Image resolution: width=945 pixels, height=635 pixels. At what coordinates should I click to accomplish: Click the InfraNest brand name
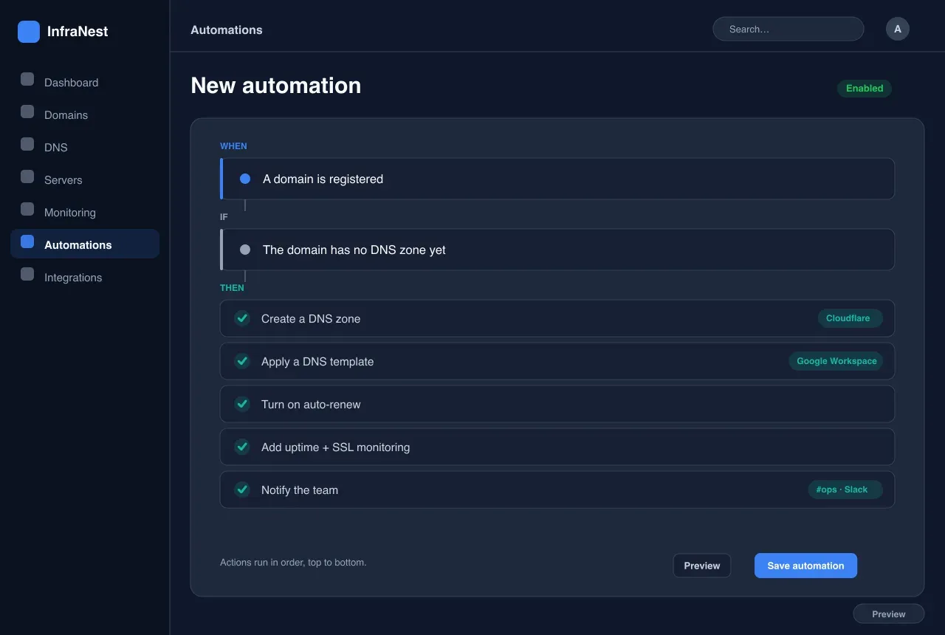[x=78, y=32]
